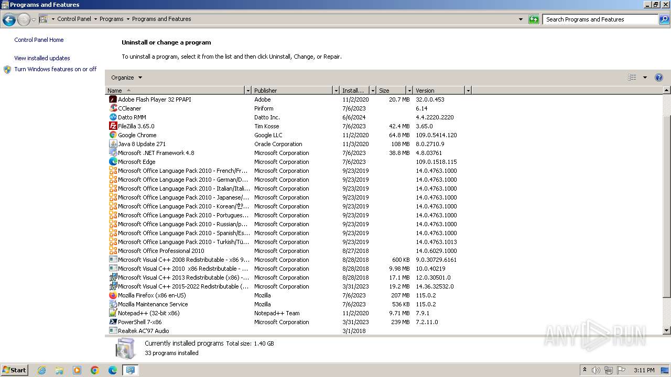Click Programs in the breadcrumb path

112,19
